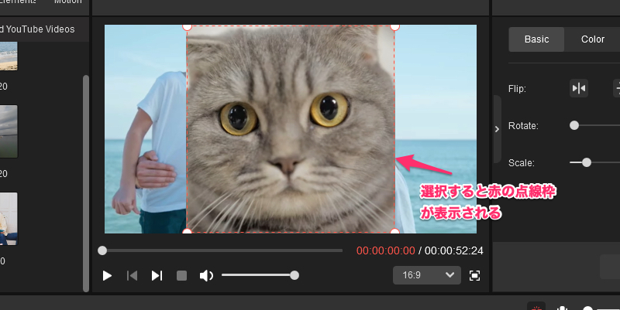Stop playback with the square stop icon
Image resolution: width=620 pixels, height=310 pixels.
pyautogui.click(x=181, y=276)
